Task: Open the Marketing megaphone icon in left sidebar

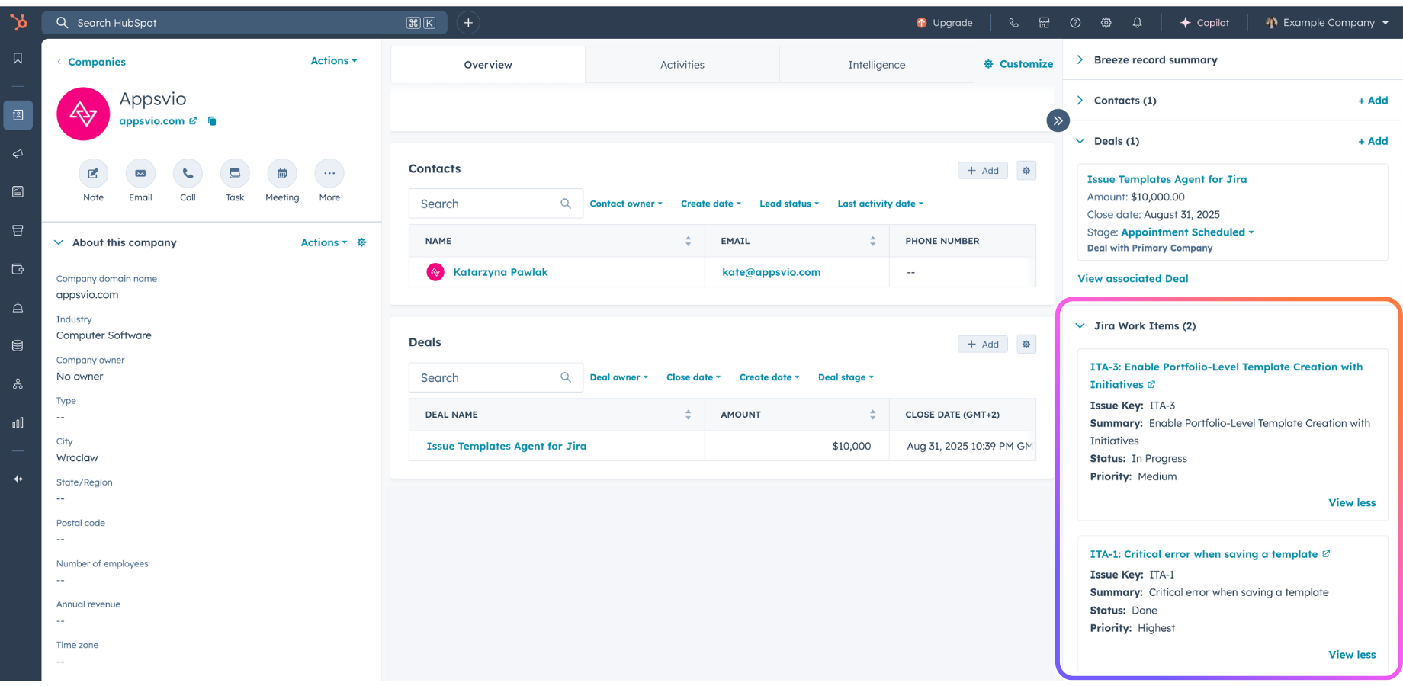Action: tap(18, 153)
